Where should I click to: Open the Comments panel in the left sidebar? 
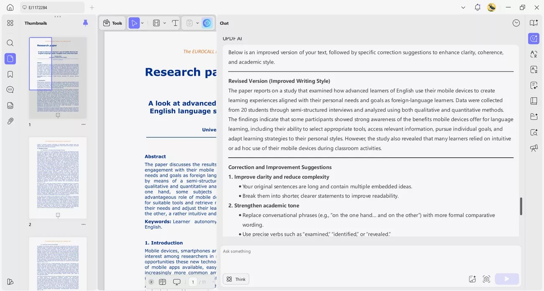(10, 89)
